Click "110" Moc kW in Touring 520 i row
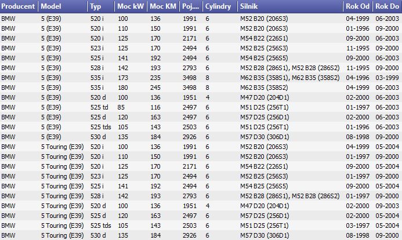The width and height of the screenshot is (402, 240). tap(123, 157)
